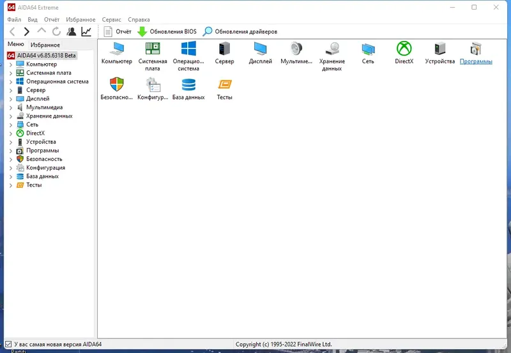Select AIDA64 v6.85.6318 Beta root tree item
The height and width of the screenshot is (353, 511).
tap(46, 56)
